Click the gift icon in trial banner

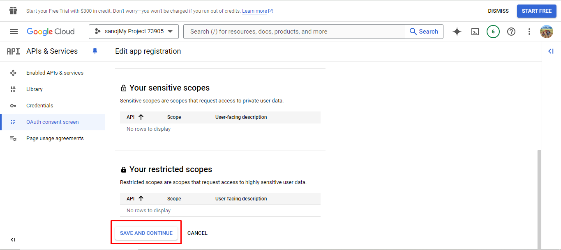13,11
